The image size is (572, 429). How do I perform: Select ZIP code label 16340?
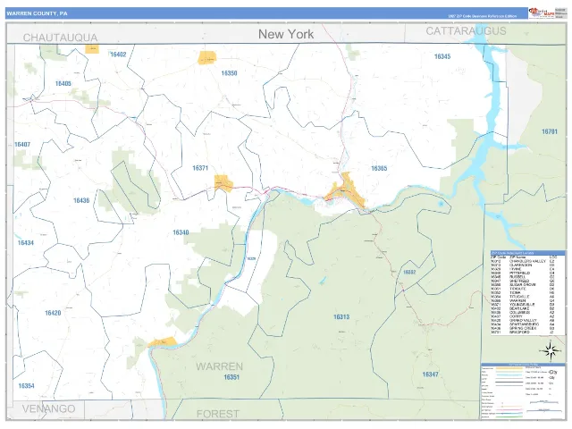[181, 232]
